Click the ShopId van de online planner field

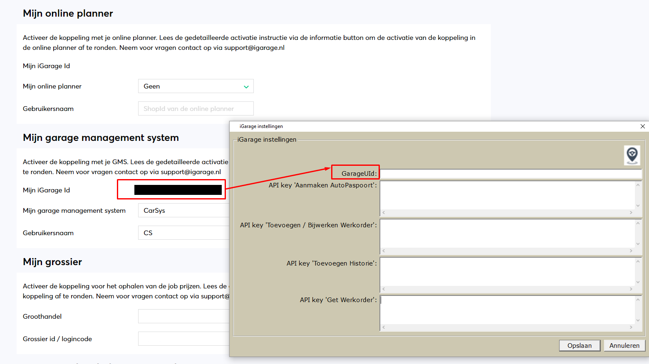[x=196, y=108]
